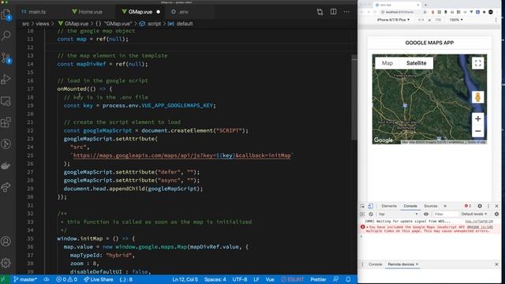Click the Street View pegman on the map

pos(478,97)
